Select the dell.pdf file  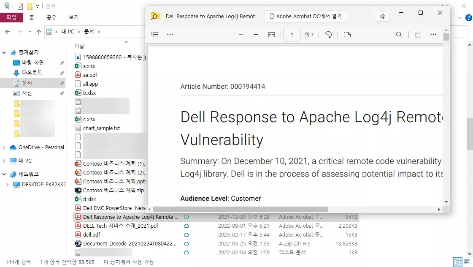[x=92, y=235]
